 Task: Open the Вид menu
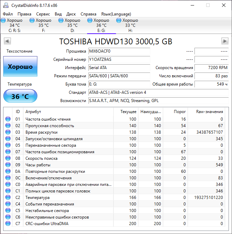point(58,14)
